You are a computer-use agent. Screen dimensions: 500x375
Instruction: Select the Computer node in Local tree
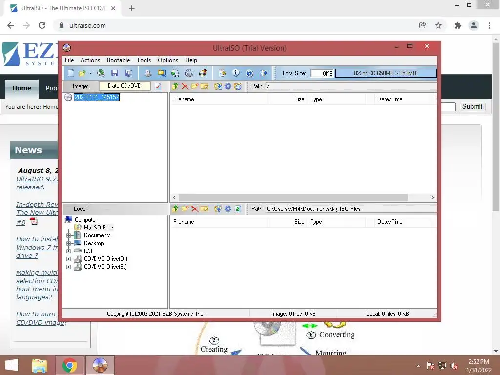tap(85, 220)
